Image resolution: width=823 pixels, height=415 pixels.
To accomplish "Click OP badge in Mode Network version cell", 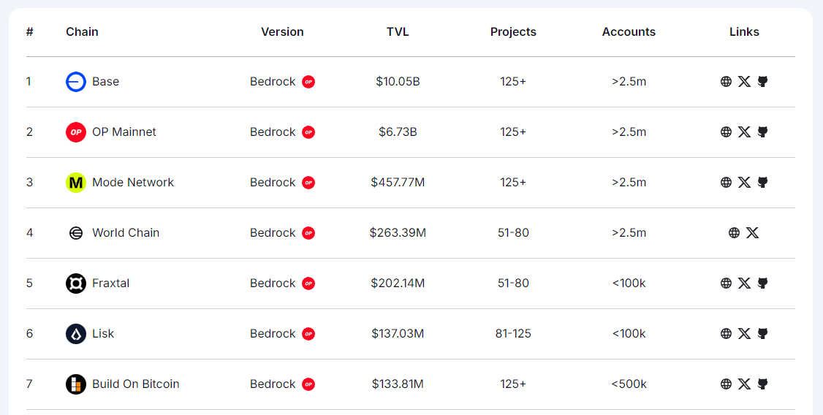I will (x=308, y=183).
